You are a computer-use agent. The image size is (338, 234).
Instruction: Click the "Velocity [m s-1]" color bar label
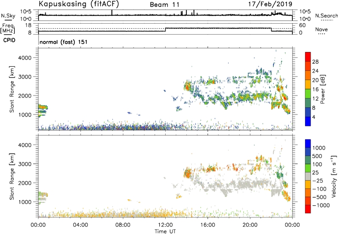tap(334, 176)
